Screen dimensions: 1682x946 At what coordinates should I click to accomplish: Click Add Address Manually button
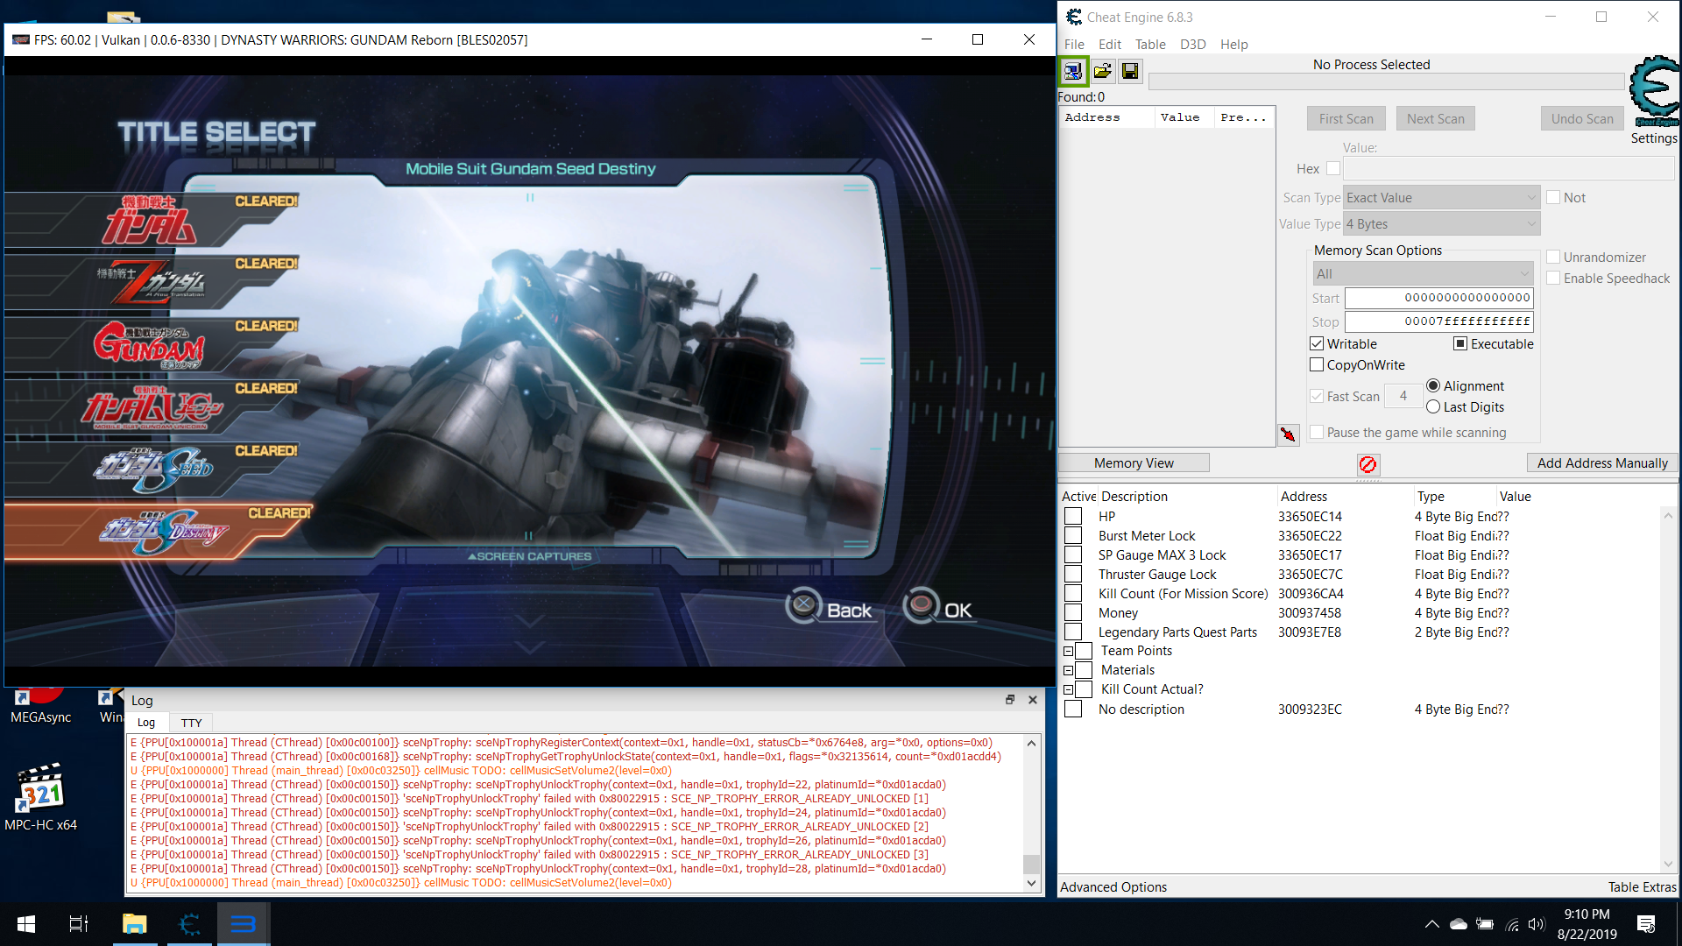(1601, 463)
